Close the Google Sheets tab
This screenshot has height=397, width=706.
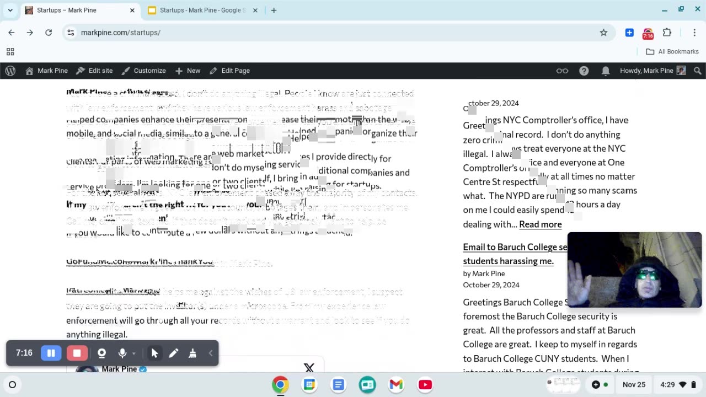(255, 10)
